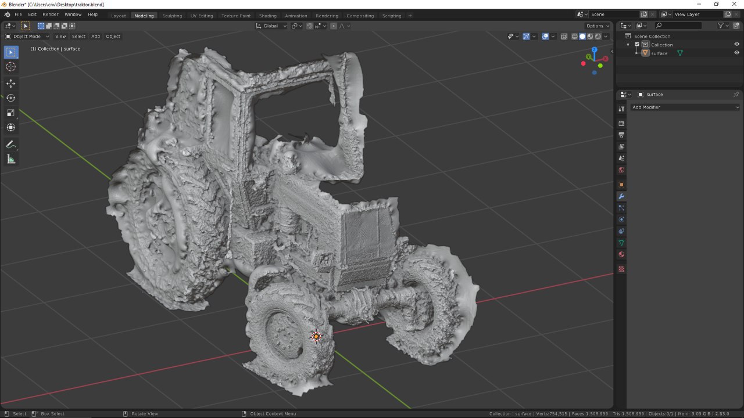Viewport: 744px width, 418px height.
Task: Click the Scene name field
Action: 614,15
